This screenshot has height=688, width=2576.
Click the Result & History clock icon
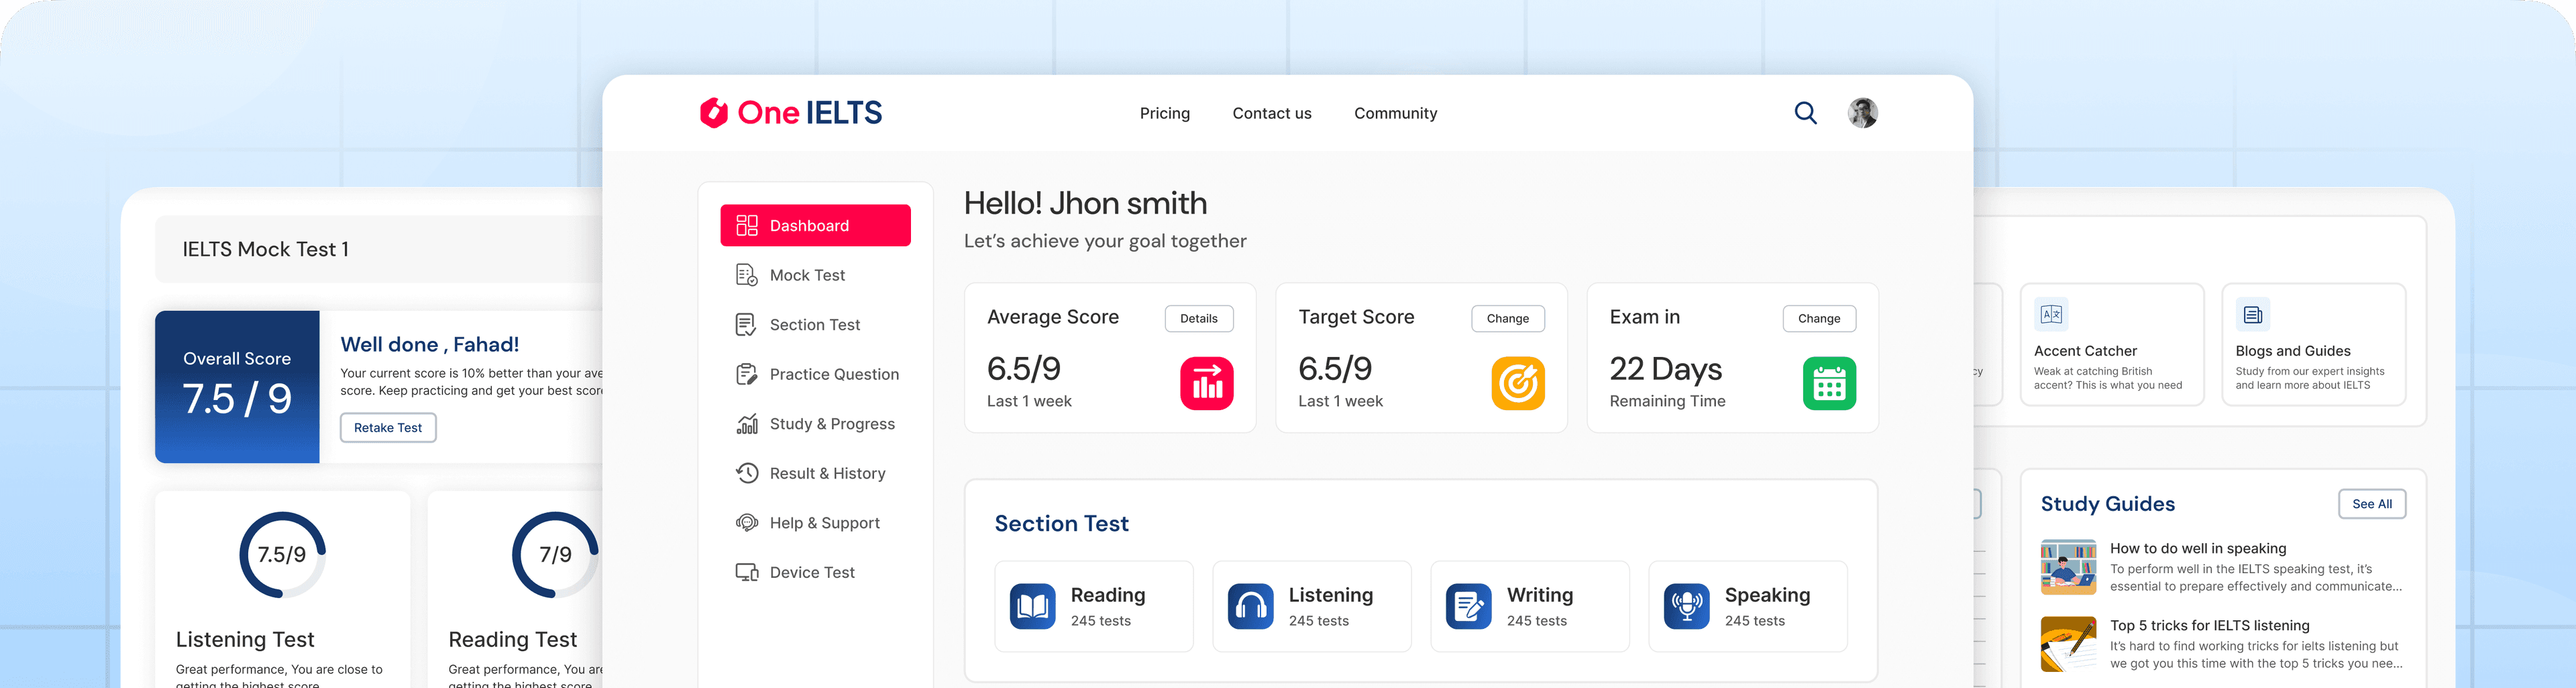[x=746, y=473]
